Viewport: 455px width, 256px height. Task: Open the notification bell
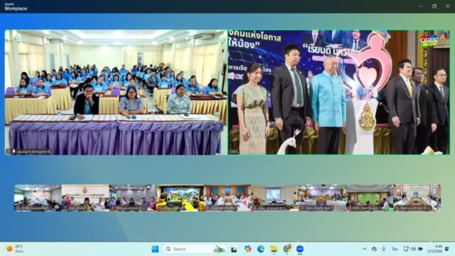point(447,249)
